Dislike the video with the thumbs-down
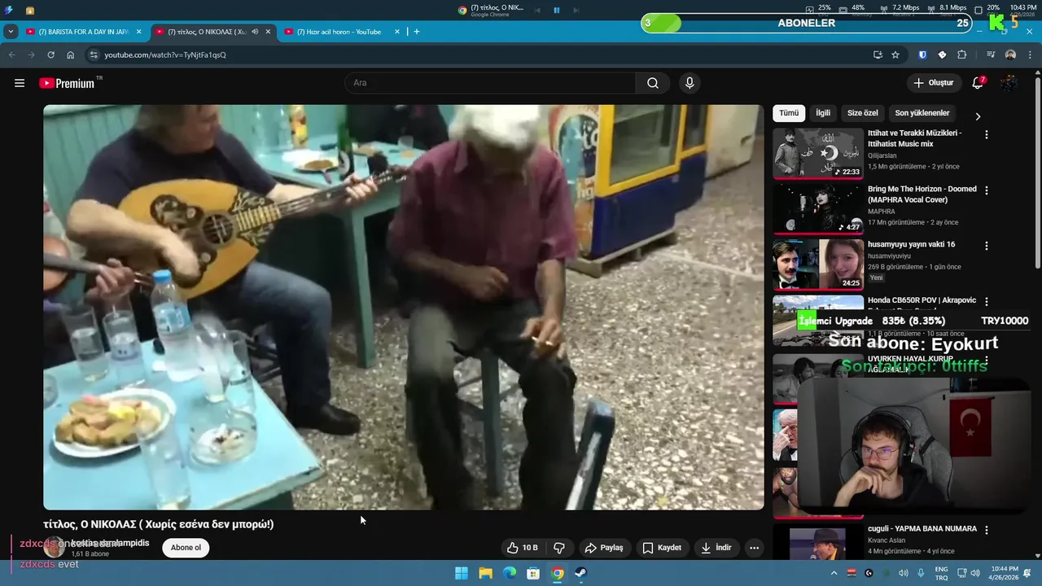 559,548
